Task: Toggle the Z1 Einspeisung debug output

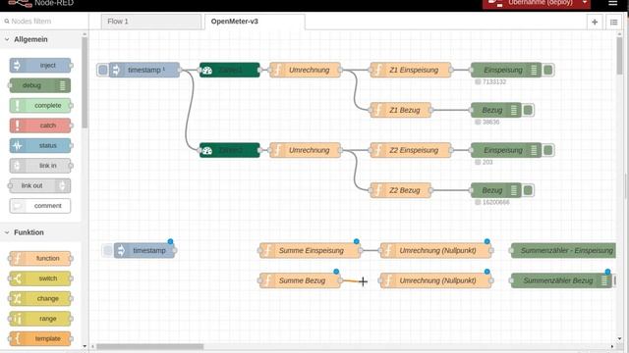Action: coord(548,70)
